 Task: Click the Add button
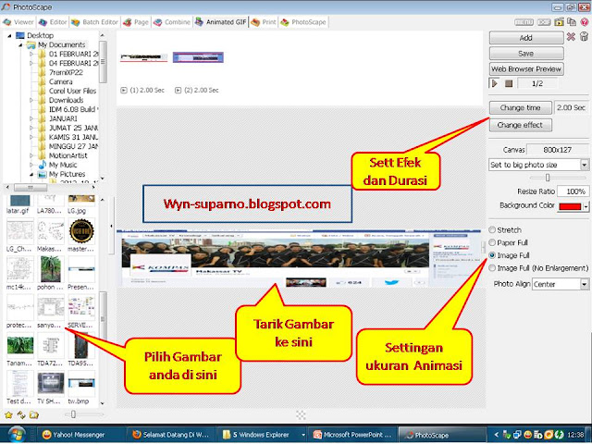tap(526, 38)
